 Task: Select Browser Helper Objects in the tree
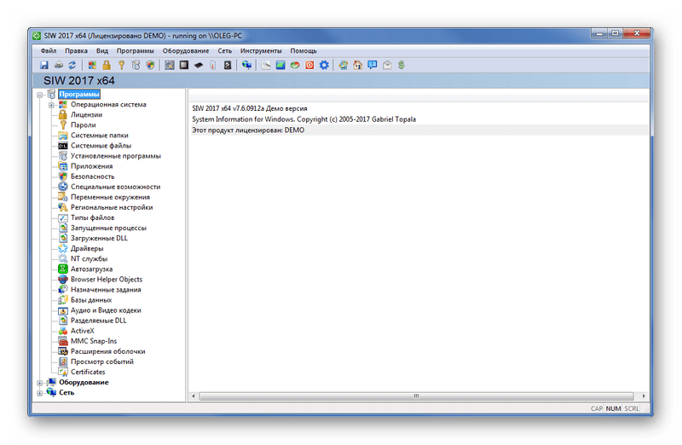point(107,280)
